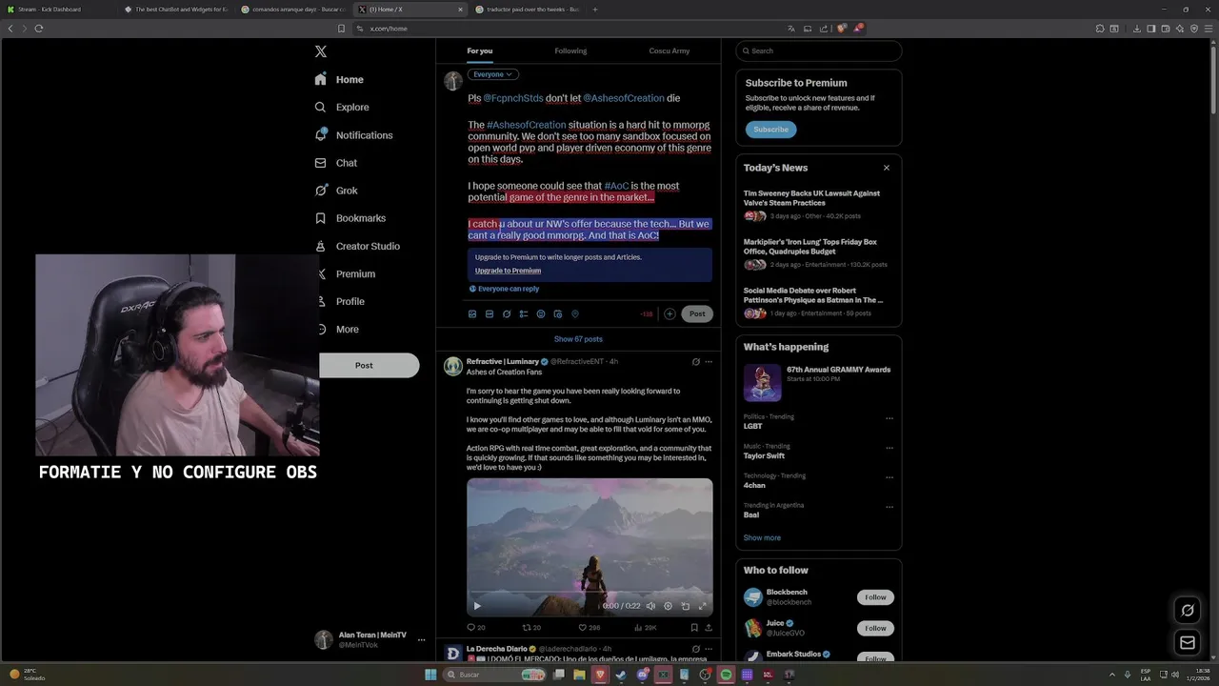Open more options on La Derecha Diario post
This screenshot has width=1219, height=686.
click(x=709, y=649)
